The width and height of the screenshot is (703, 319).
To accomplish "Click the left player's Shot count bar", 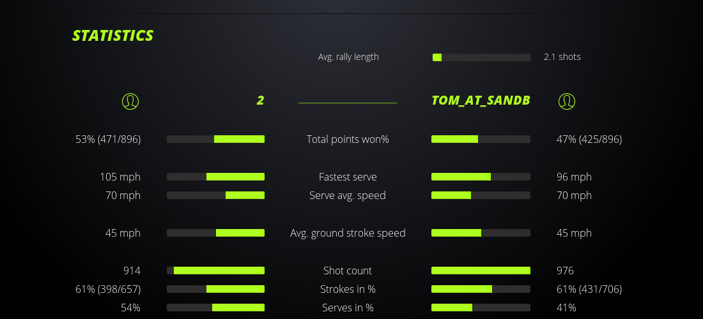I will tap(215, 271).
